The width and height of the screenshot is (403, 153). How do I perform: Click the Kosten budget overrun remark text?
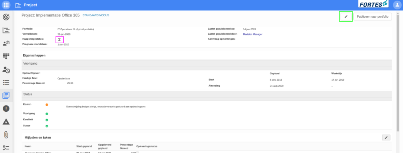tap(106, 107)
